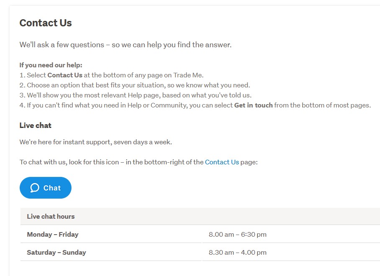Viewport: 380px width, 276px height.
Task: Click the Live chat hours table header
Action: pyautogui.click(x=51, y=216)
